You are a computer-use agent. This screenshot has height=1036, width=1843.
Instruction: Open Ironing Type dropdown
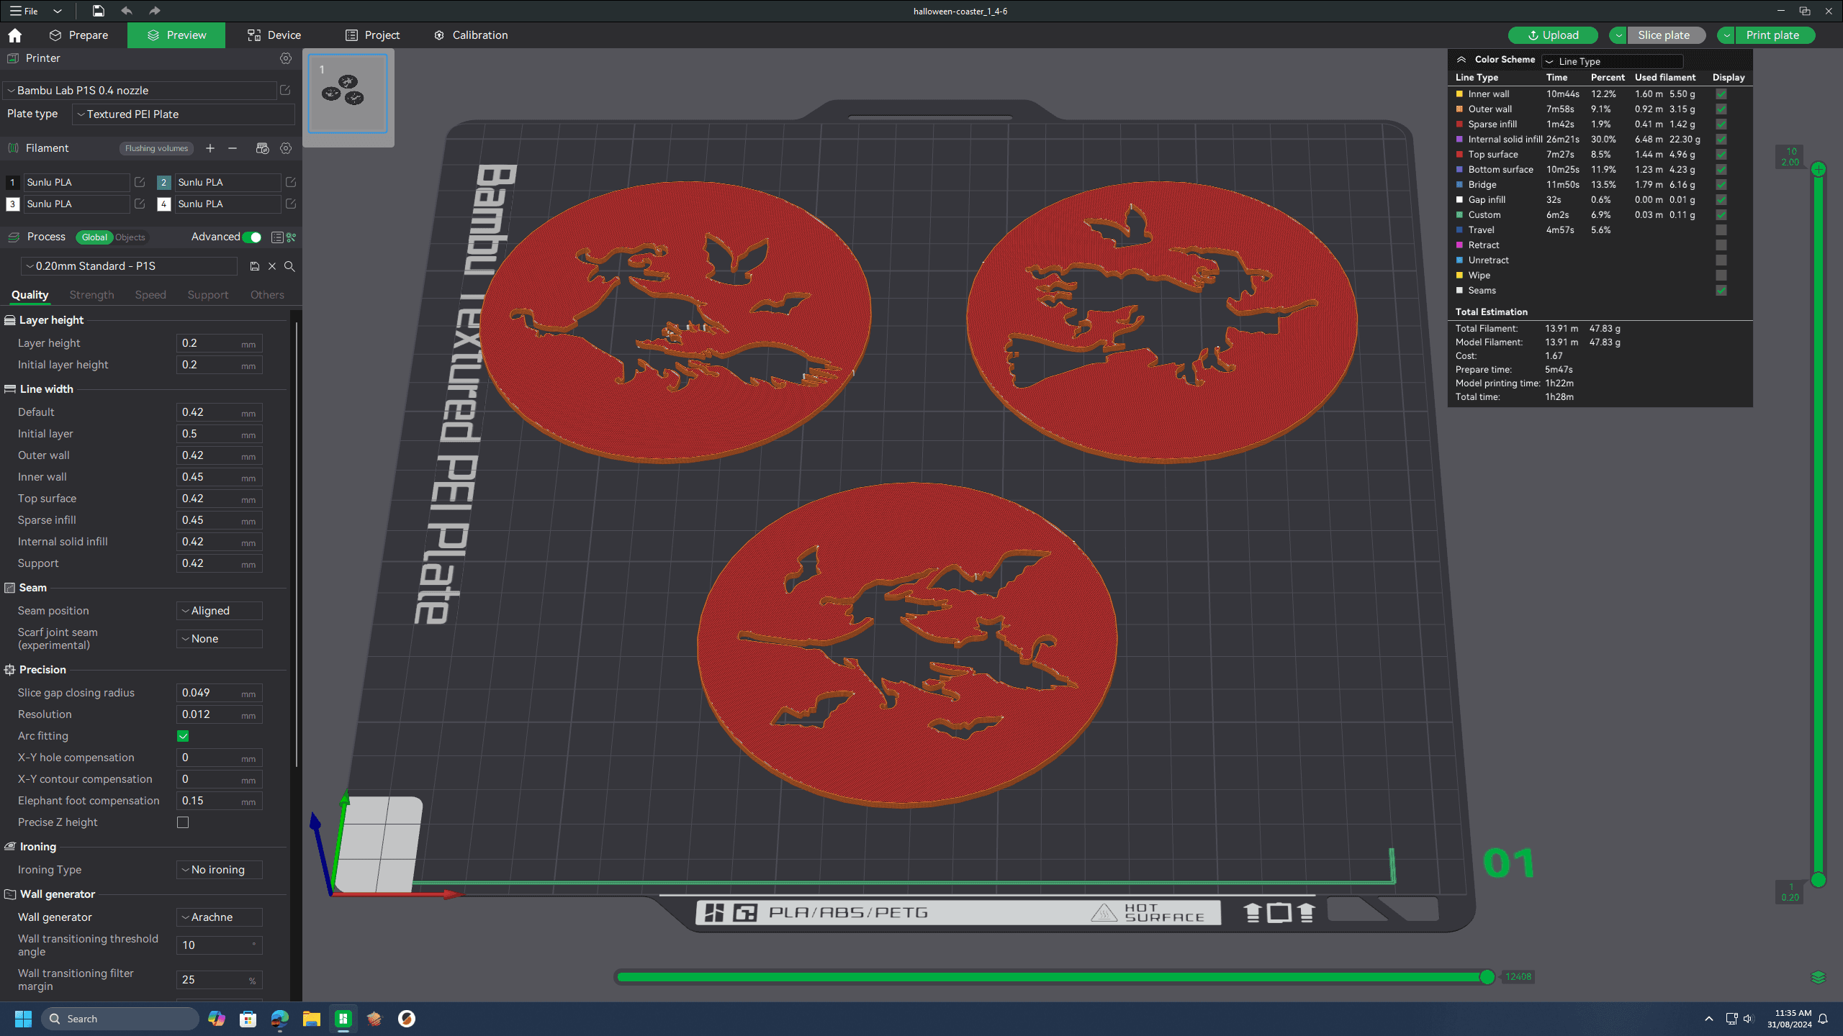point(220,870)
